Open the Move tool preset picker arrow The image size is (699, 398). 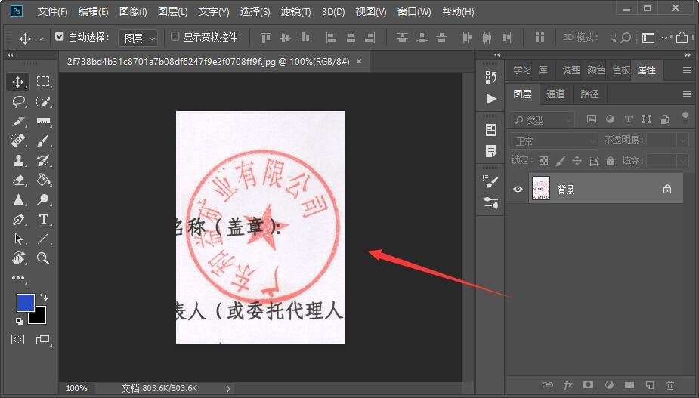[41, 39]
